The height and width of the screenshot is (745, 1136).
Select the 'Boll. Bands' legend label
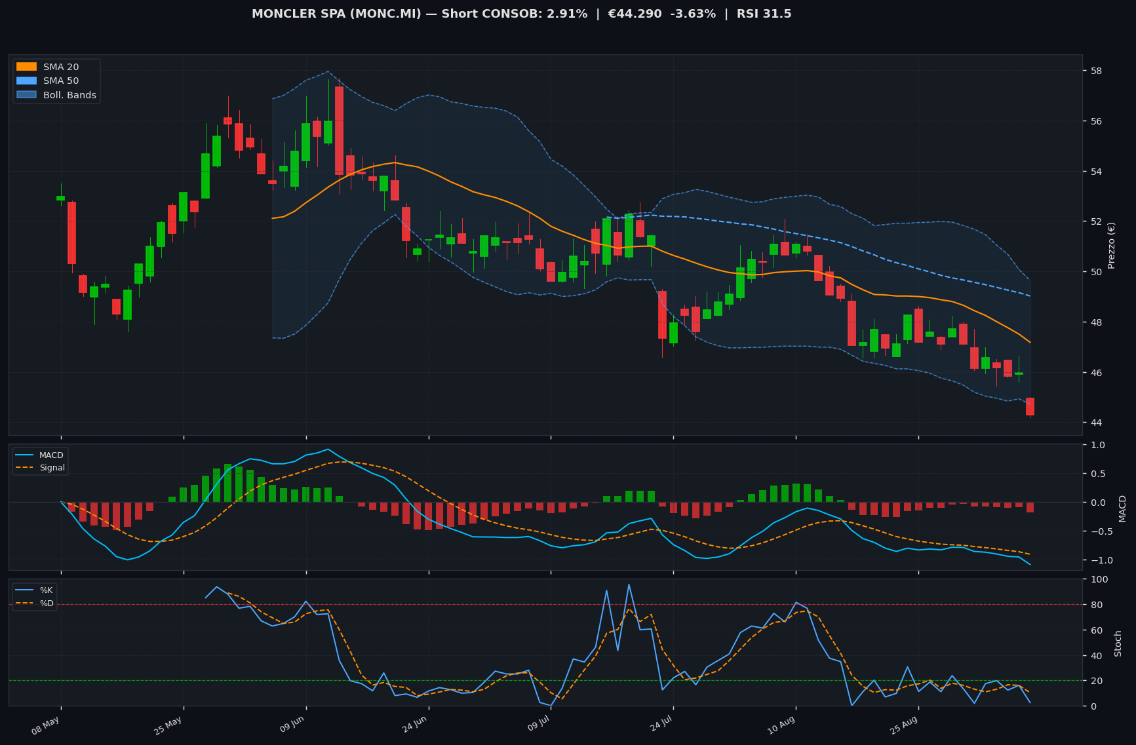point(69,95)
